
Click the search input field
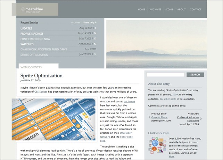click(165, 75)
